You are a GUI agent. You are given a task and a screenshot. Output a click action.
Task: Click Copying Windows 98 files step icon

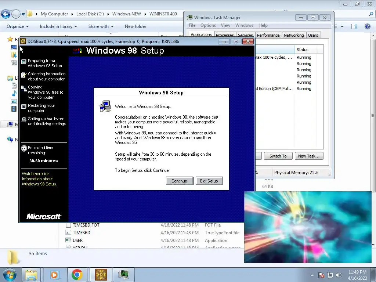pos(24,88)
